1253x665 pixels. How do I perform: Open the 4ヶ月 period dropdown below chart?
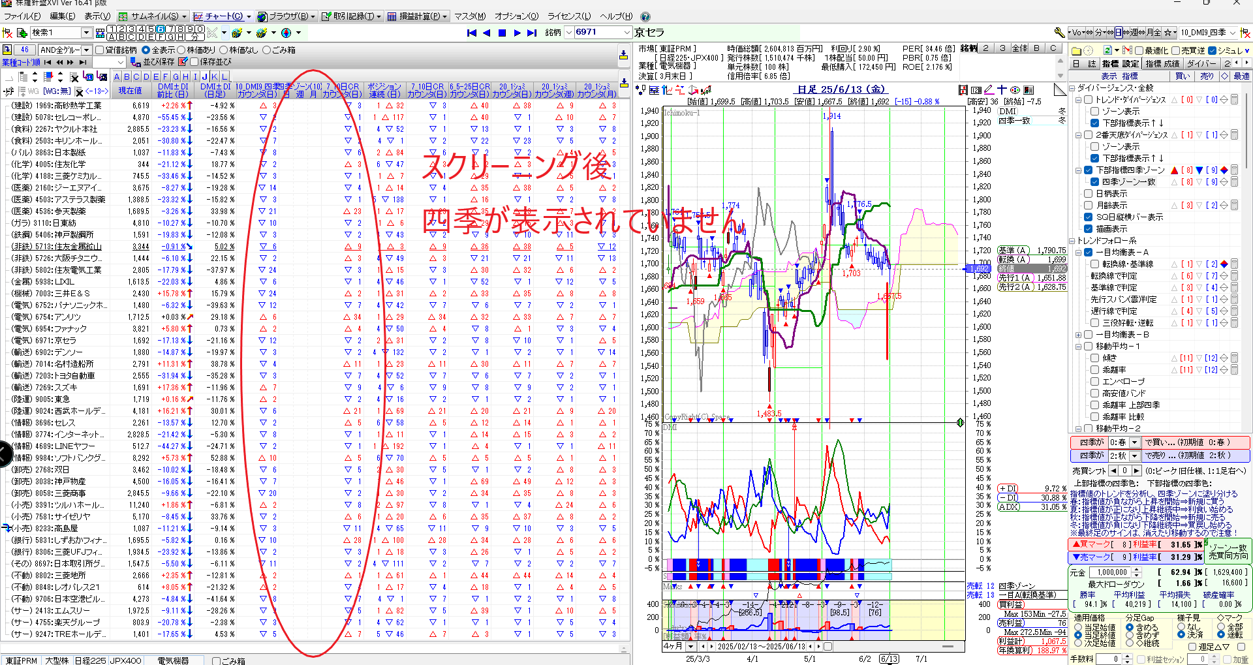coord(690,647)
